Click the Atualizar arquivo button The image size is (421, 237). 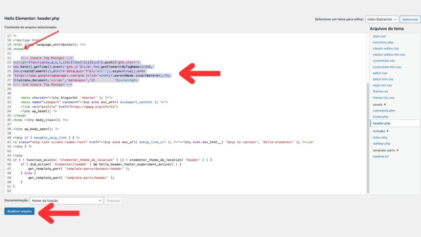point(19,211)
